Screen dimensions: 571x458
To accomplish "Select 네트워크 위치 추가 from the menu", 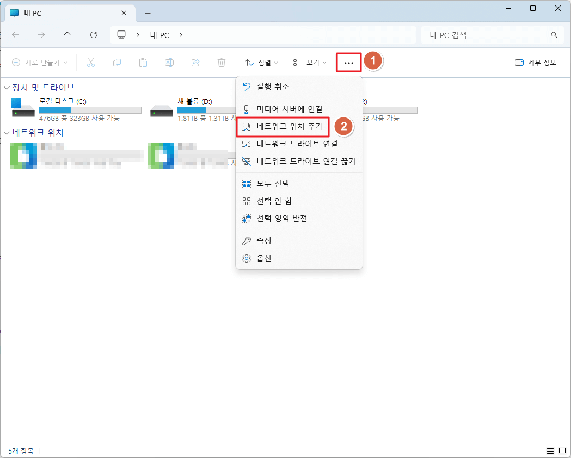I will (283, 127).
